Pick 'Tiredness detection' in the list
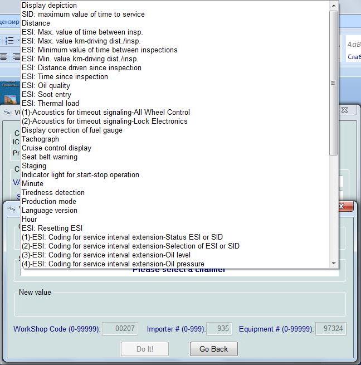The width and height of the screenshot is (361, 365). 53,193
